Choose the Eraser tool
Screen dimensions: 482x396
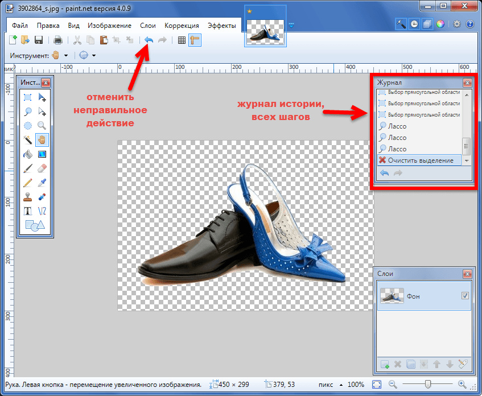42,168
